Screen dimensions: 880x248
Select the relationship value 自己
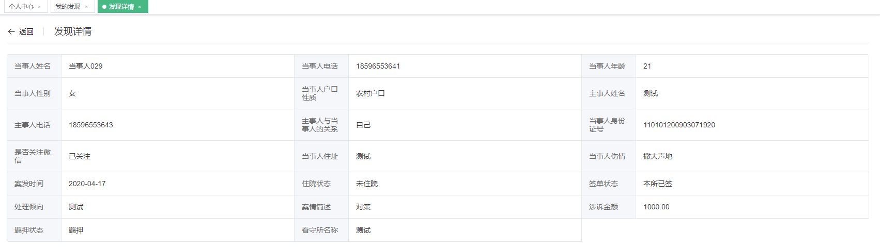tap(363, 125)
